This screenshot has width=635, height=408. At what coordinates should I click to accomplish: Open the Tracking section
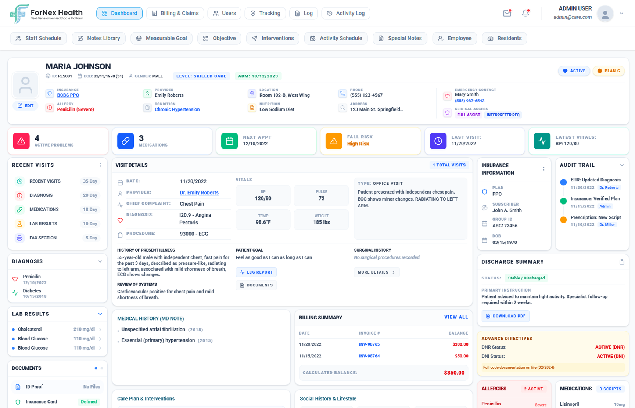click(265, 13)
